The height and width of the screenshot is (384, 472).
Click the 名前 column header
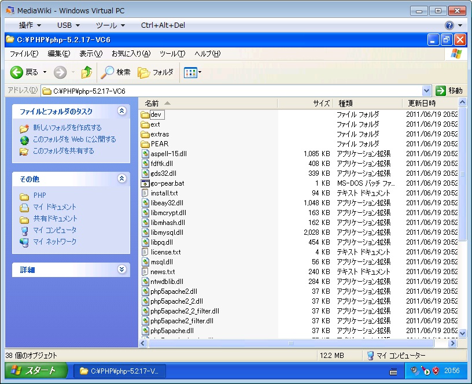pyautogui.click(x=208, y=104)
